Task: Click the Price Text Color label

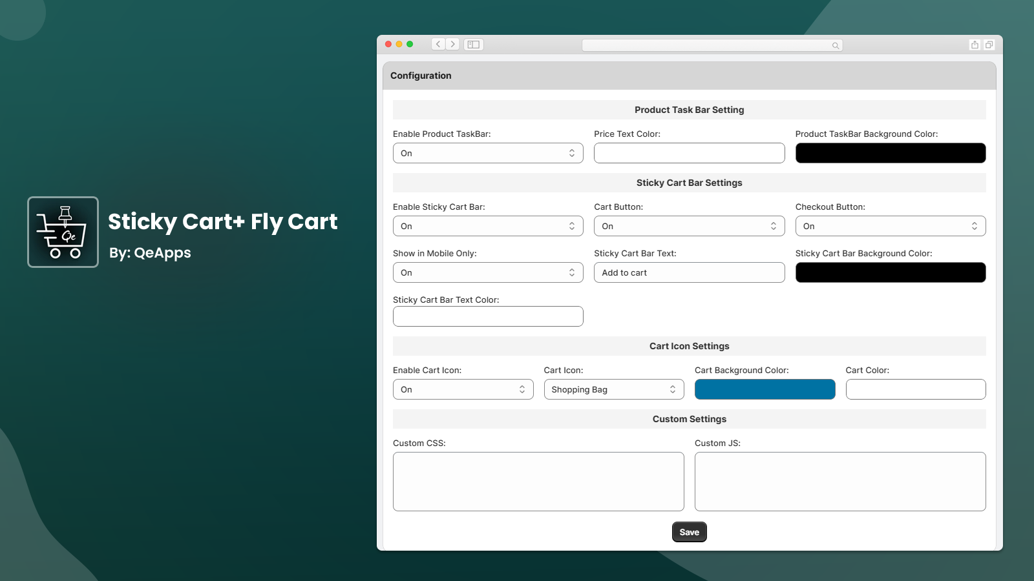Action: coord(628,134)
